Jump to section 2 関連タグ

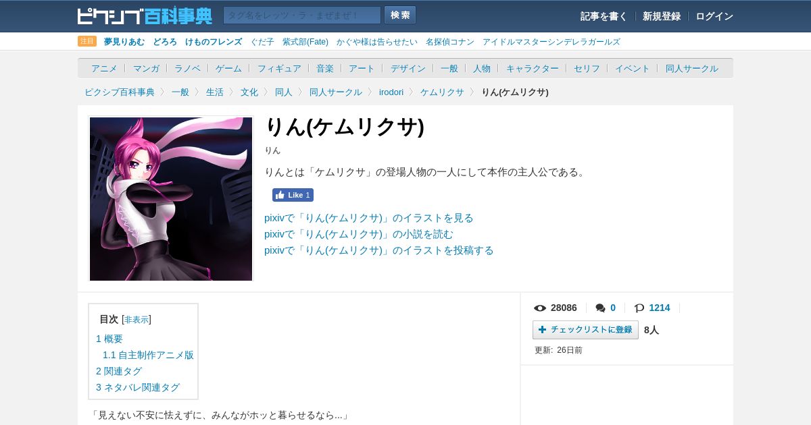[119, 371]
